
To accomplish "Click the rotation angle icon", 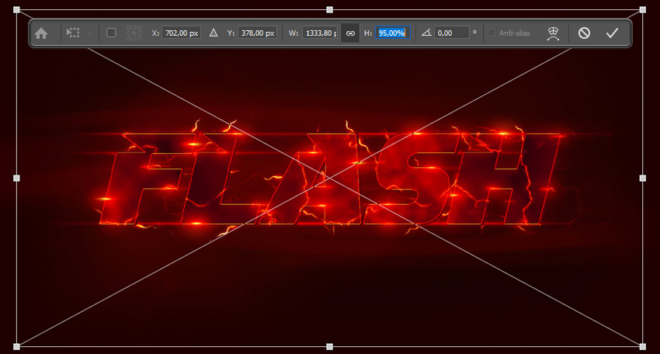I will click(x=425, y=33).
